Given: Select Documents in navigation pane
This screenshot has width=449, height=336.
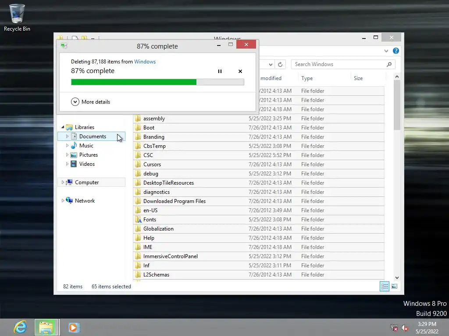Looking at the screenshot, I should (93, 136).
